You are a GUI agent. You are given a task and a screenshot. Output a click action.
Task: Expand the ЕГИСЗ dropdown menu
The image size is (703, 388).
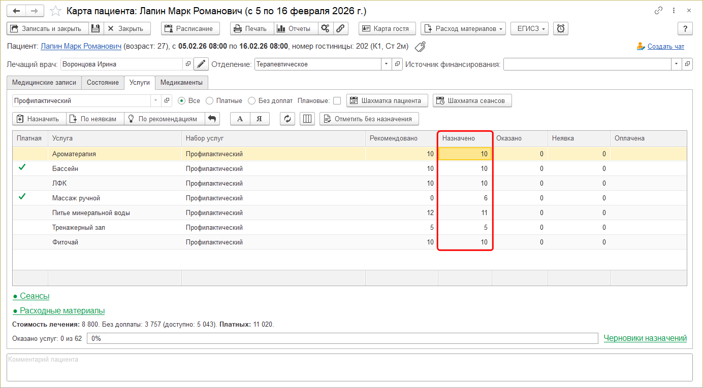[529, 28]
